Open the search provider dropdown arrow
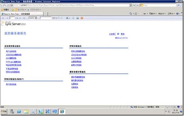Screen dimensions: 184x116 click(181, 5)
